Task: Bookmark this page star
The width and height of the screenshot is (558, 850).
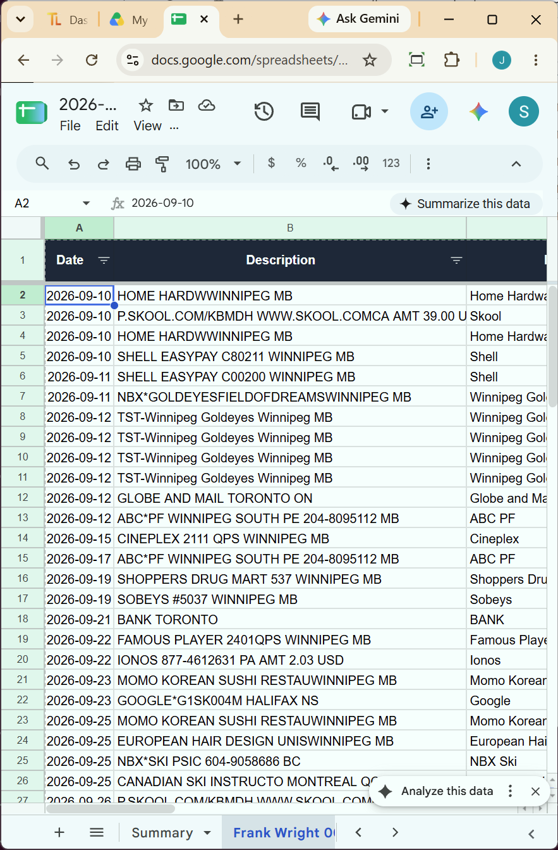Action: (370, 60)
